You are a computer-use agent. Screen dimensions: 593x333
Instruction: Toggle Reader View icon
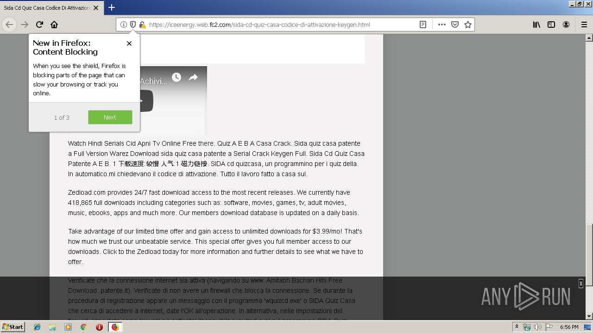pos(423,25)
